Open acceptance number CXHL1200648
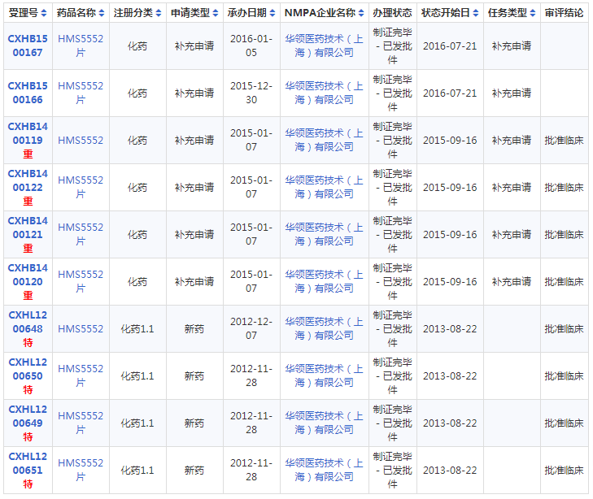 click(28, 322)
